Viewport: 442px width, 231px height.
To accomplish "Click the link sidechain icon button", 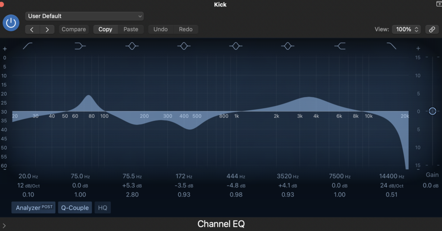I will [x=432, y=29].
